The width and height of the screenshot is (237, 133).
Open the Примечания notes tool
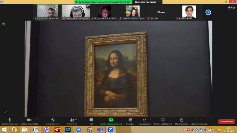pyautogui.click(x=182, y=121)
